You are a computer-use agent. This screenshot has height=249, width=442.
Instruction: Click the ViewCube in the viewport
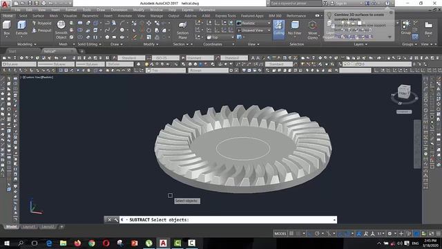tap(404, 92)
